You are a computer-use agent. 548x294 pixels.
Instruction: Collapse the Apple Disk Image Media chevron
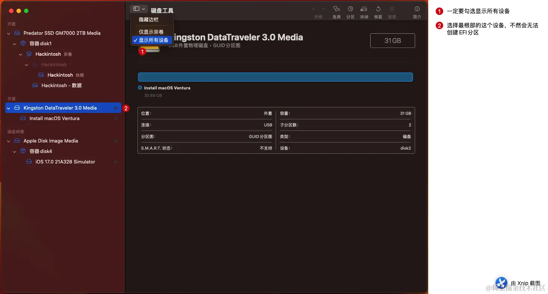pos(9,141)
